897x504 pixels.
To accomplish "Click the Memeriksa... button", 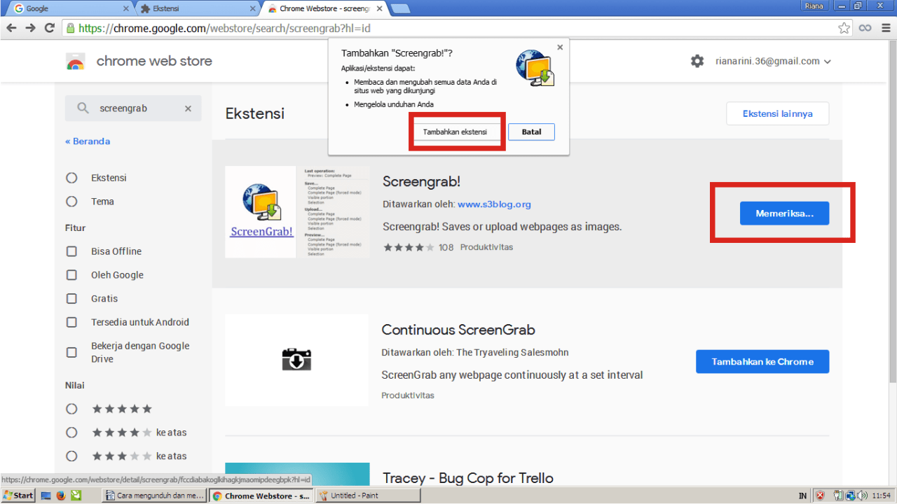I will pos(784,213).
